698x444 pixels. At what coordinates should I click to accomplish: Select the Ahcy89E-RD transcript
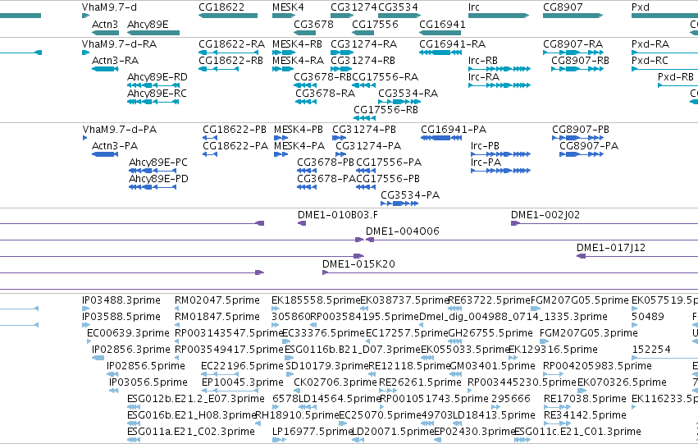(153, 85)
